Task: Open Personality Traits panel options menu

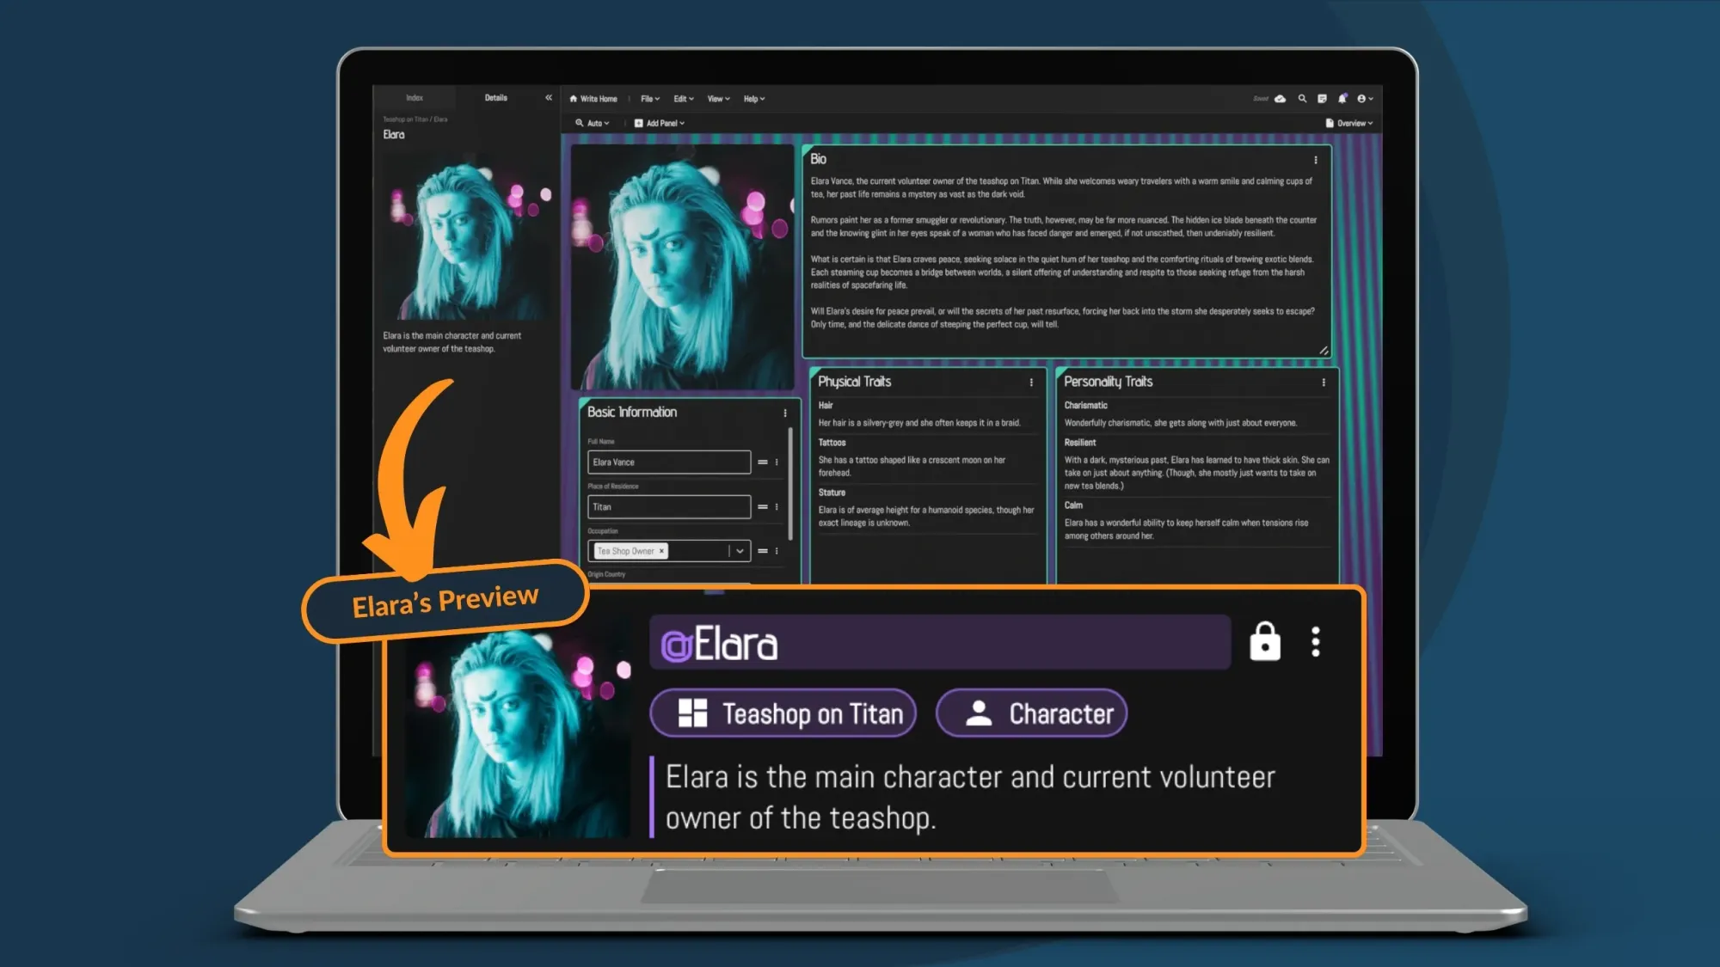Action: coord(1323,383)
